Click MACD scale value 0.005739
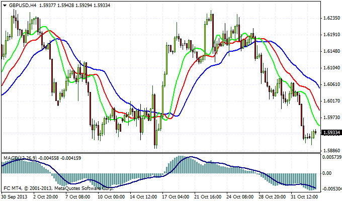Viewport: 342px width, 201px height. point(332,157)
